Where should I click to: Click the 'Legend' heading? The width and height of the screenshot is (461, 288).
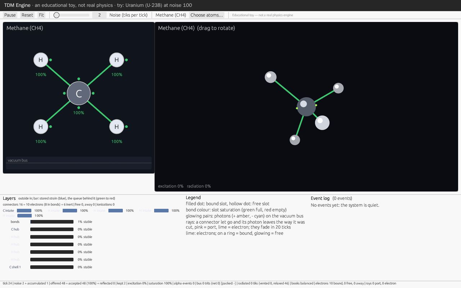coord(193,198)
